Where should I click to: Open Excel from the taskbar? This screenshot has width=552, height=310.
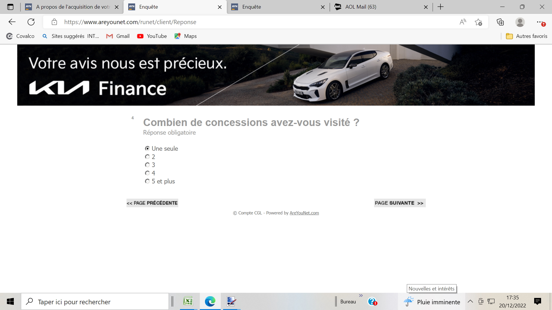(188, 301)
